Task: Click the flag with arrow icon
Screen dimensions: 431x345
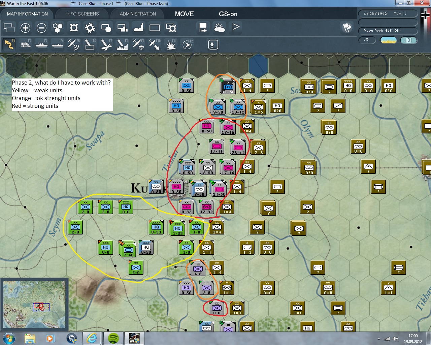Action: (x=203, y=28)
